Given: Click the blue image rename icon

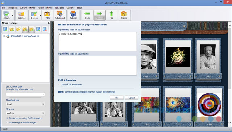Looking at the screenshot, I should coord(38,29).
